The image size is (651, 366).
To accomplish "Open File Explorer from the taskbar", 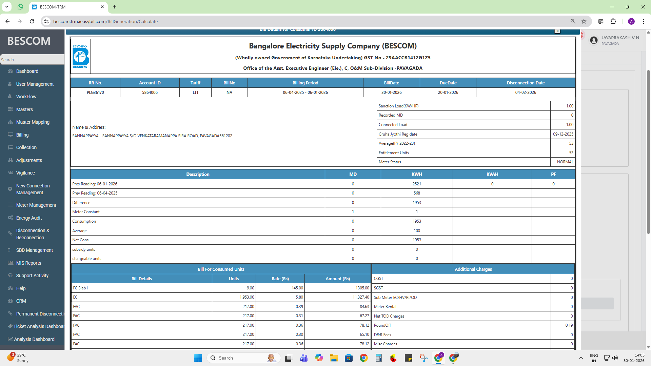I will tap(334, 358).
